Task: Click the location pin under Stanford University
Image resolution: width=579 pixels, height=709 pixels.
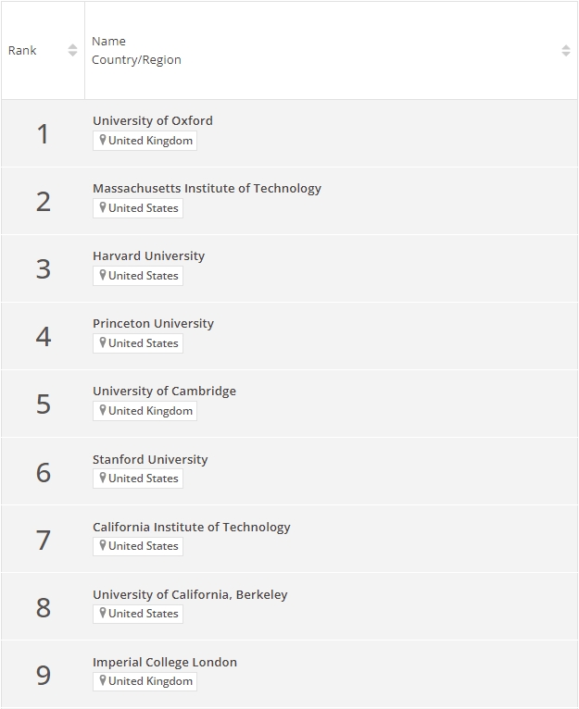Action: click(103, 478)
